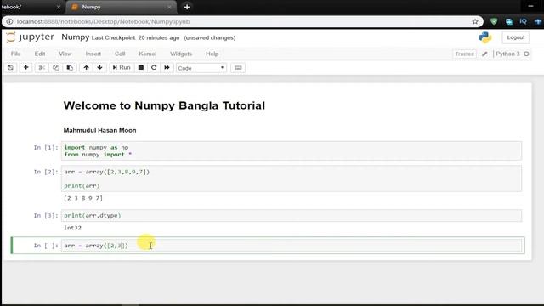
Task: Click the [2 3 8 9 7] output
Action: (83, 198)
